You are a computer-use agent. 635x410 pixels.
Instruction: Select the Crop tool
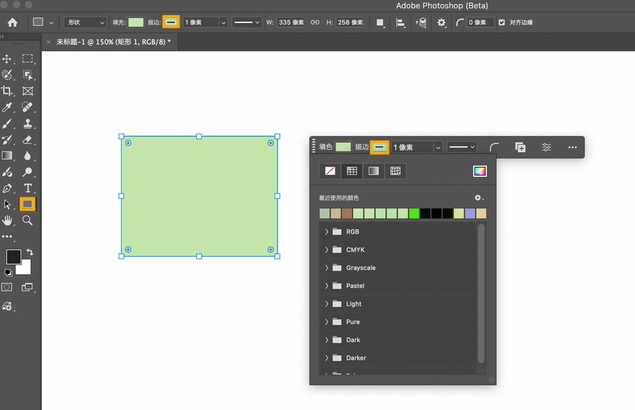(x=7, y=91)
